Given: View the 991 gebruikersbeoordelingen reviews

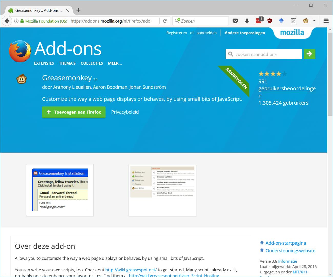Looking at the screenshot, I should pyautogui.click(x=287, y=88).
